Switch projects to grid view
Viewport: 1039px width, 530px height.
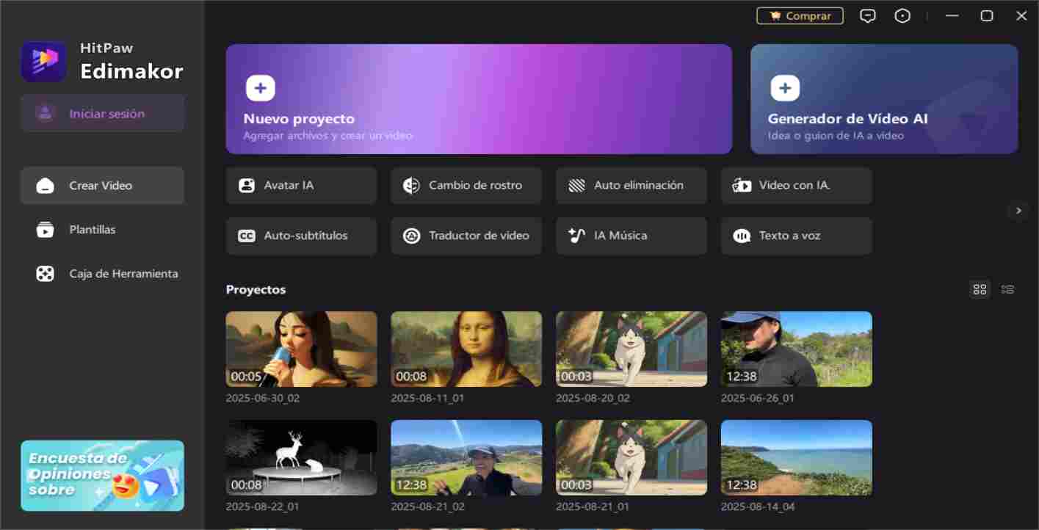click(980, 289)
